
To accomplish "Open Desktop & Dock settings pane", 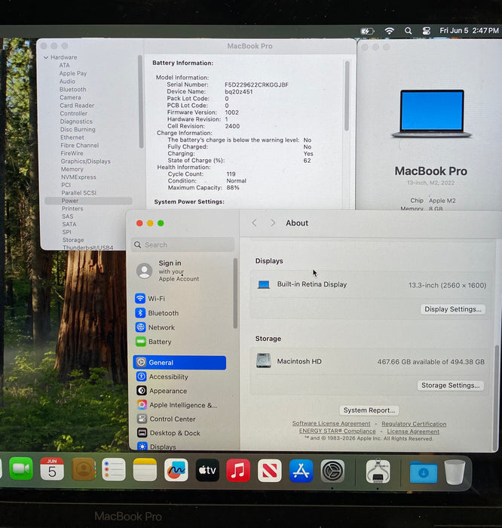I will click(x=179, y=433).
